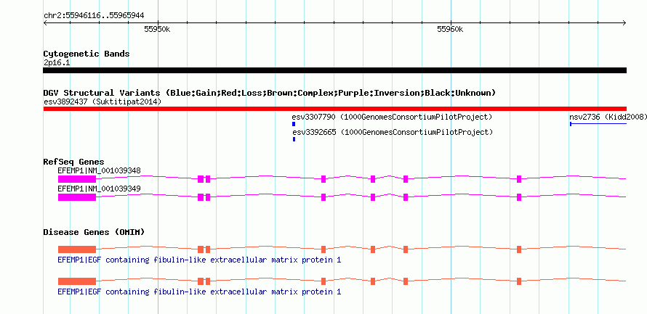Click the large orange exon of upper OMIM gene

77,249
